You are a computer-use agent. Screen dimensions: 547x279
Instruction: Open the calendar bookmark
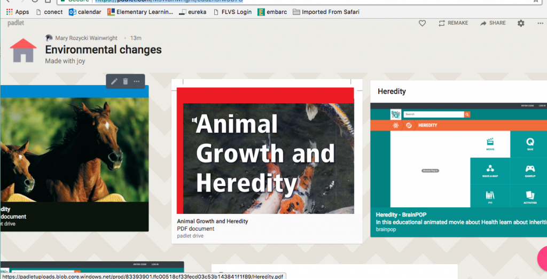click(85, 12)
